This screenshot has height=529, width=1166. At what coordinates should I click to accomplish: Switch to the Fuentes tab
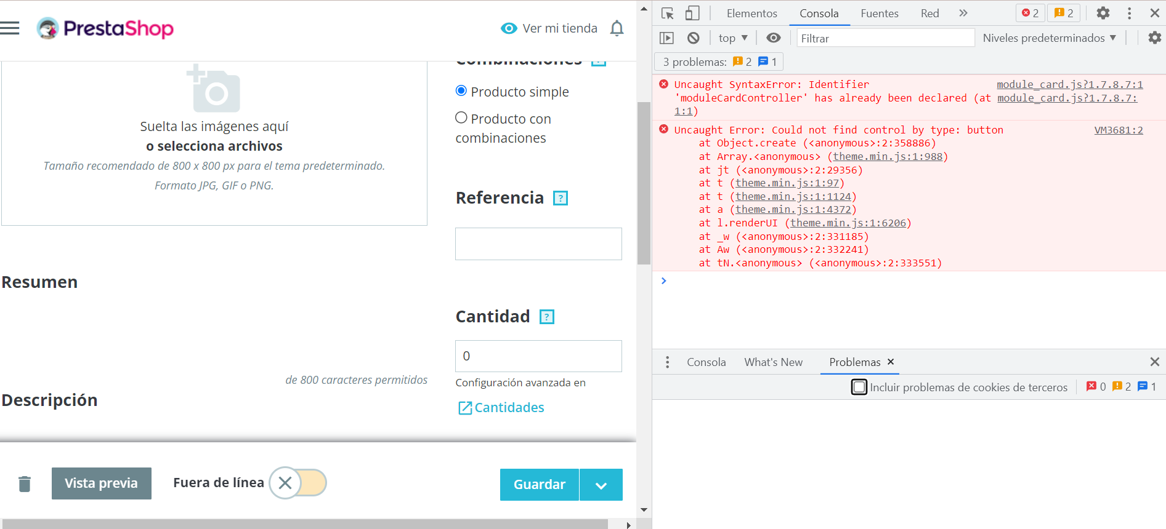pyautogui.click(x=880, y=14)
